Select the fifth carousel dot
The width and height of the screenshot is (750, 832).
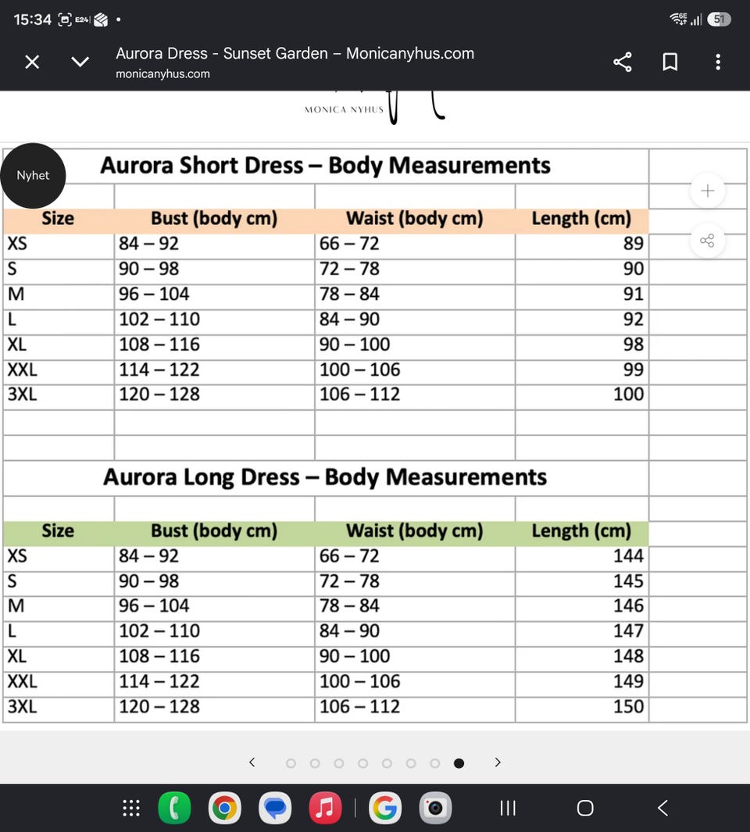pyautogui.click(x=387, y=763)
